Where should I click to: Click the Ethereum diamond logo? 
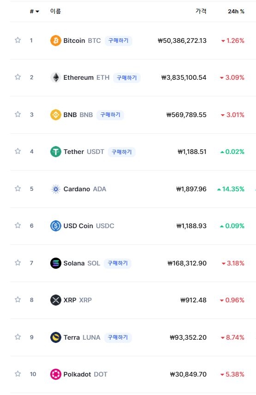(x=55, y=77)
